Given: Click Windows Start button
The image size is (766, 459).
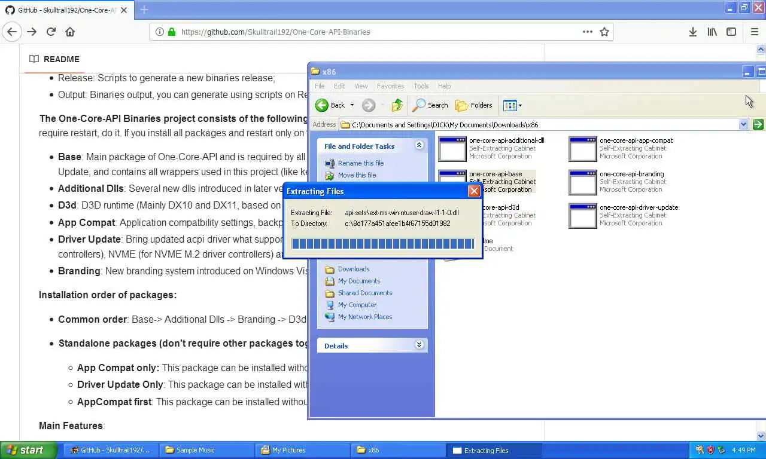Looking at the screenshot, I should 29,450.
